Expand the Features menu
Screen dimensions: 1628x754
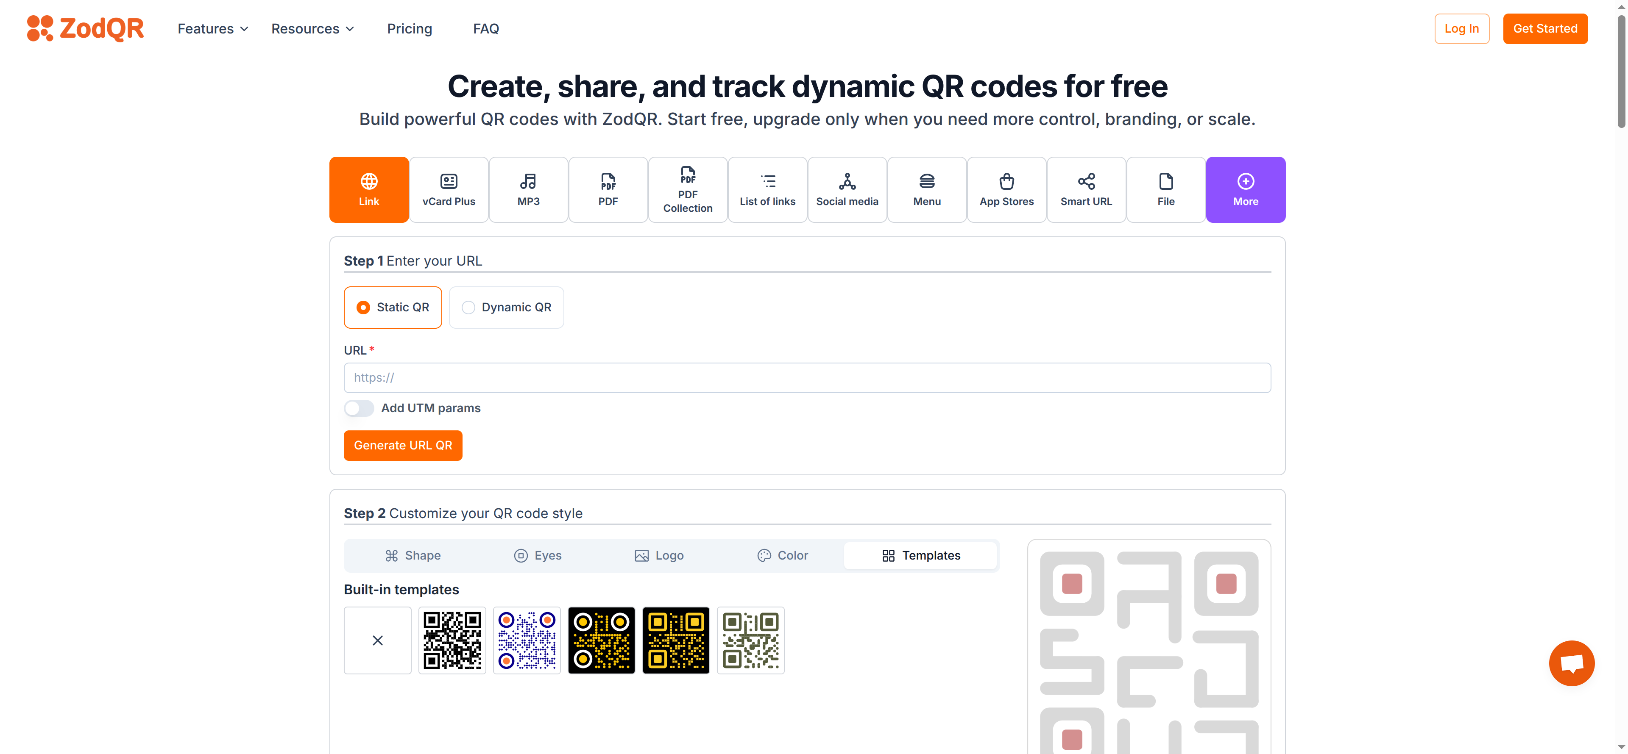[x=213, y=28]
